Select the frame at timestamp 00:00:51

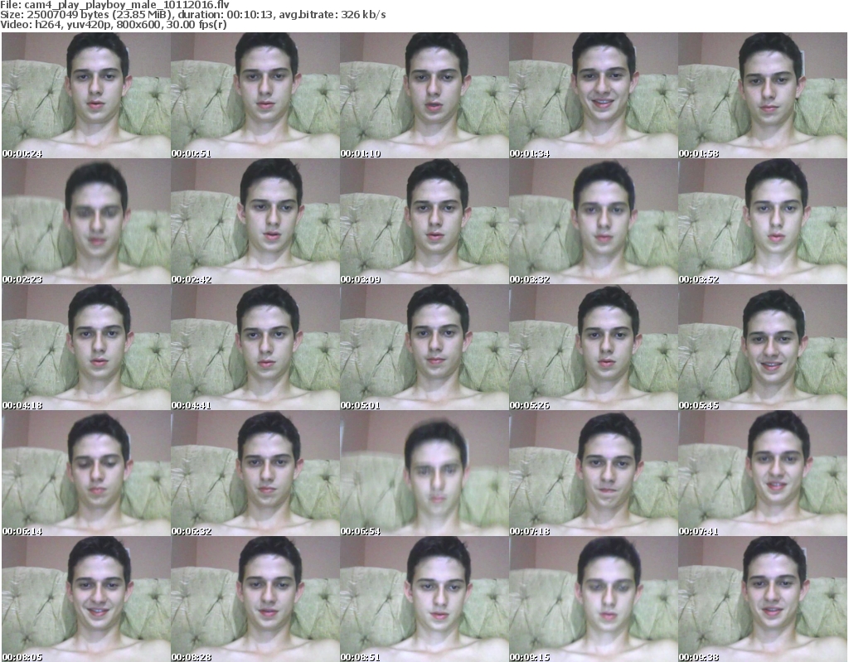[255, 95]
